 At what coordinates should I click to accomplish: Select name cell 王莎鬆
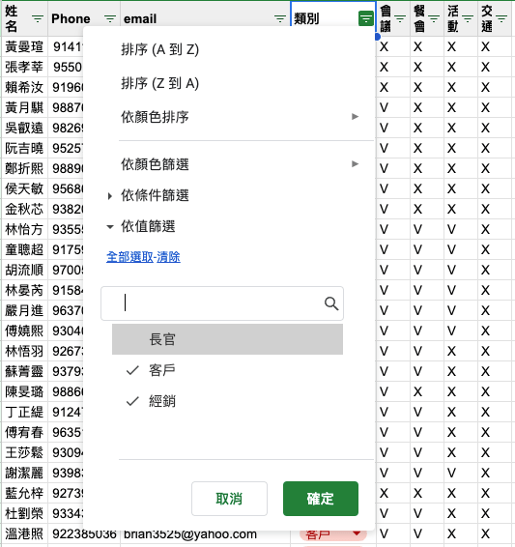pos(24,452)
